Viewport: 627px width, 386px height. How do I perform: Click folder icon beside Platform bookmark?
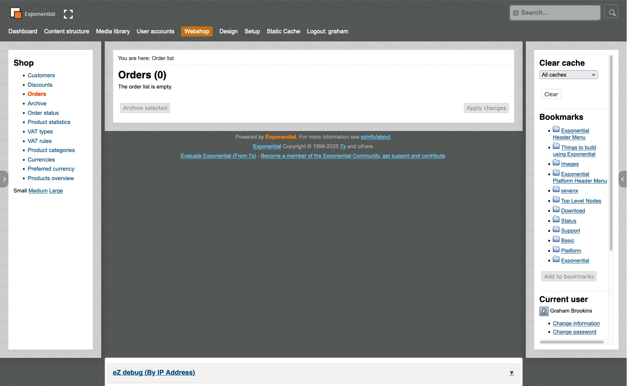(556, 249)
